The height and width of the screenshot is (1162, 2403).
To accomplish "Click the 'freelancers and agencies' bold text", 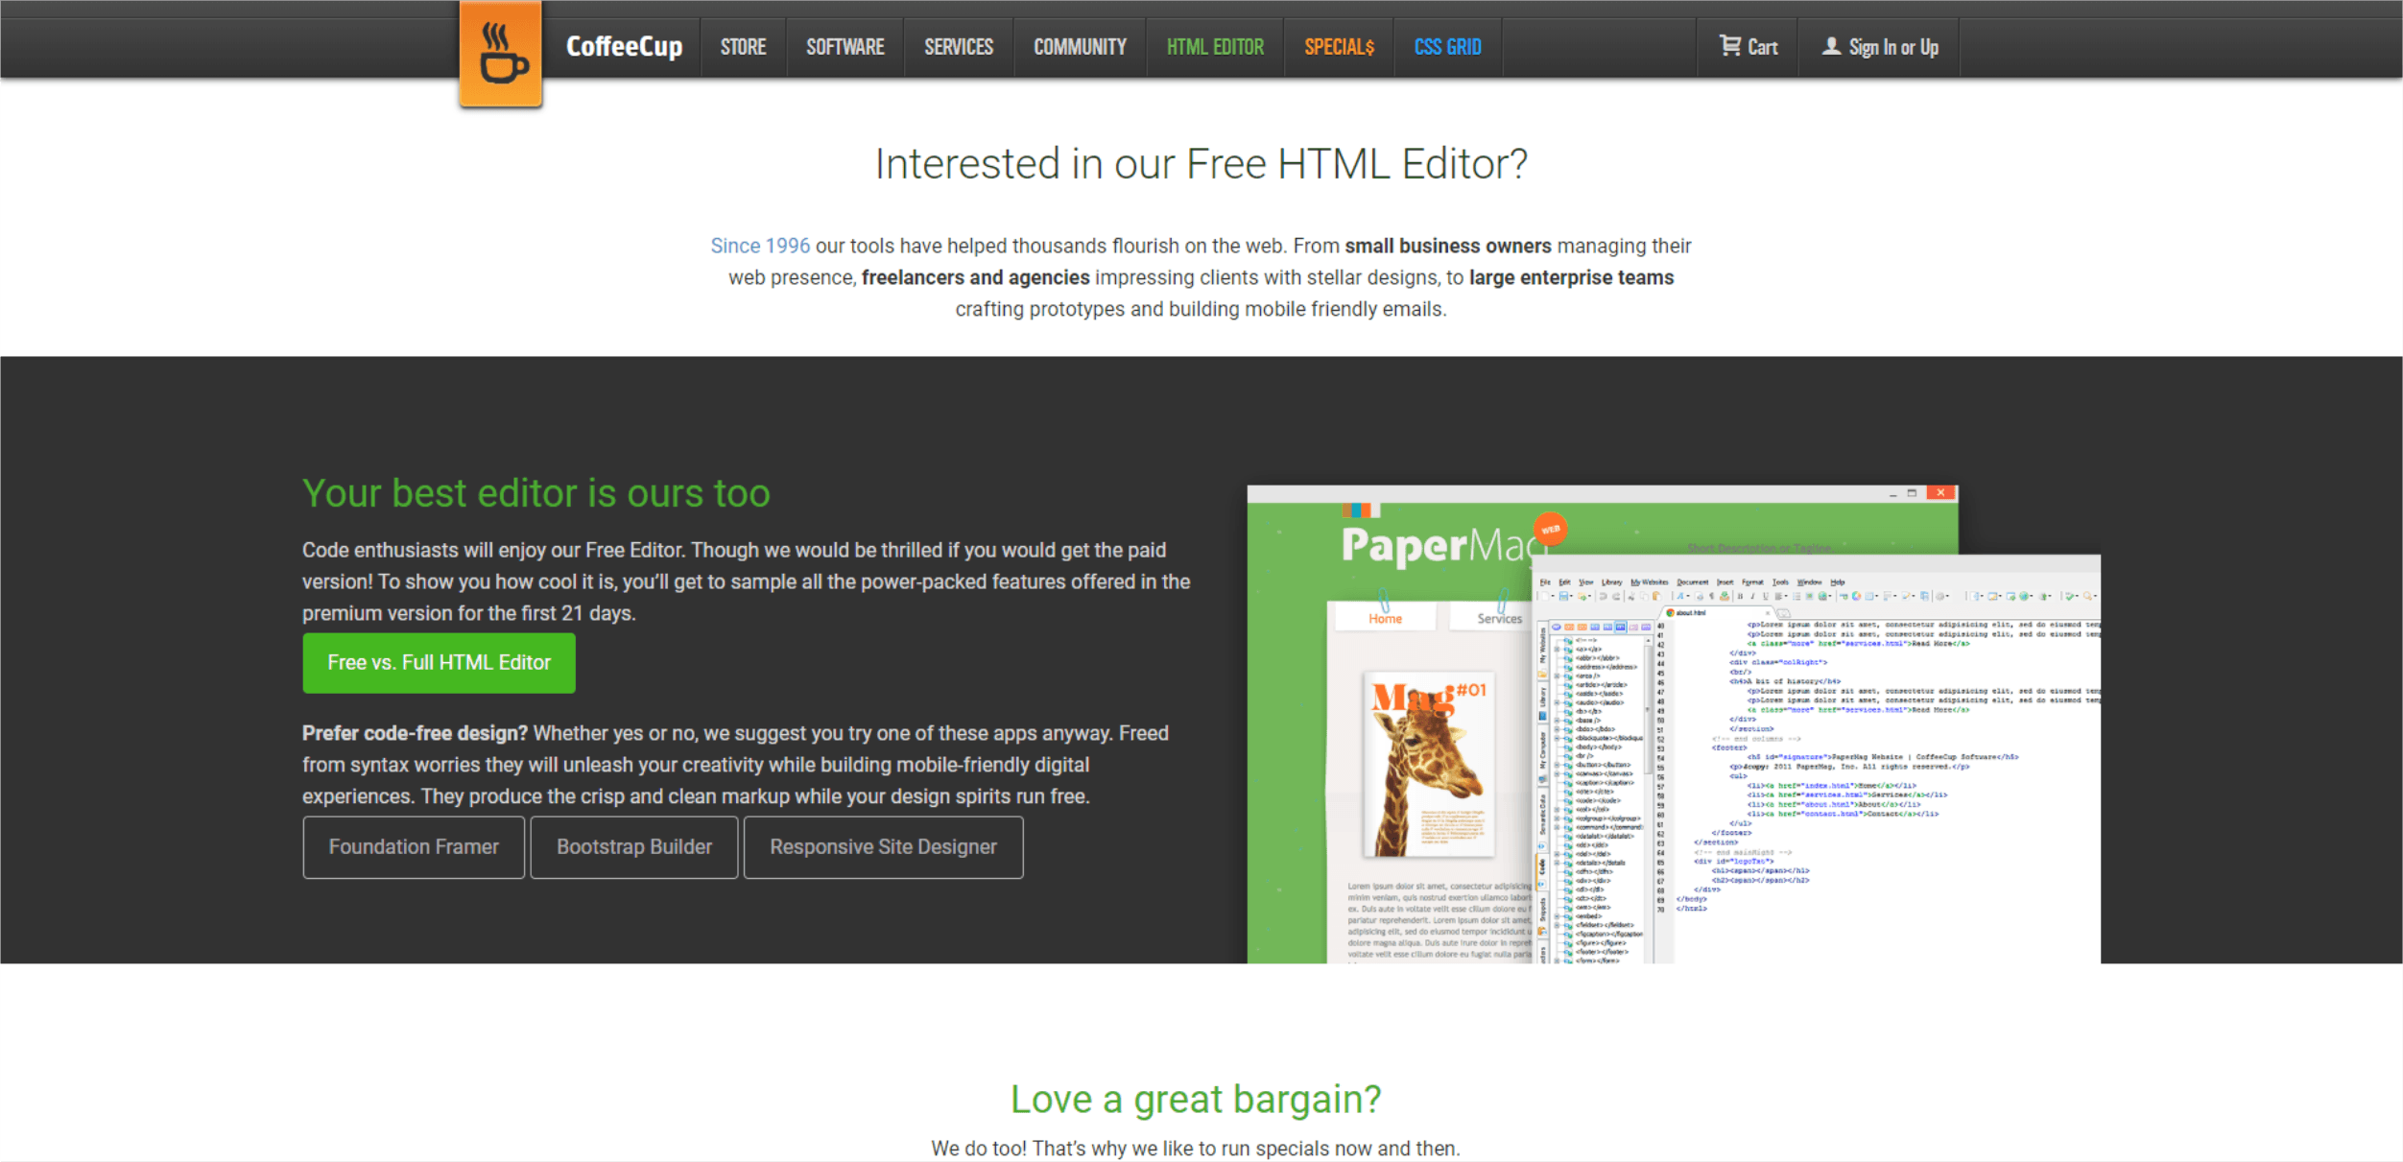I will [x=975, y=277].
